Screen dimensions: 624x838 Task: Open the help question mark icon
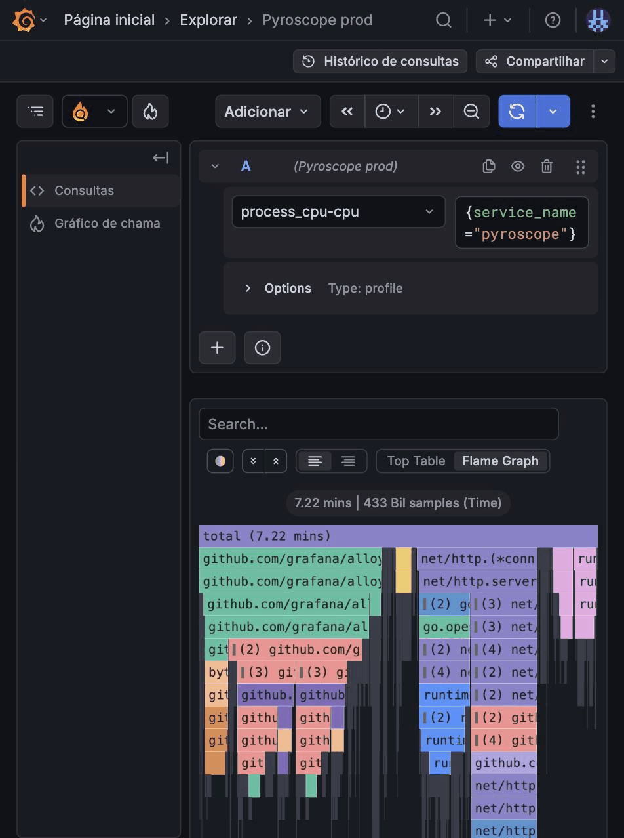tap(553, 20)
